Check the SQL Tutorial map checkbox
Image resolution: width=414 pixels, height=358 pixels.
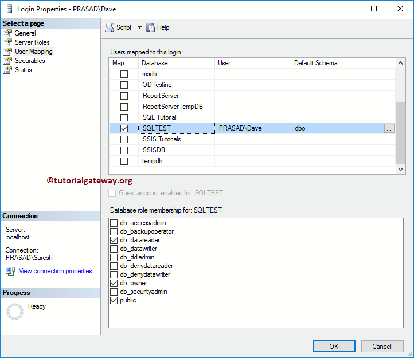coord(124,117)
